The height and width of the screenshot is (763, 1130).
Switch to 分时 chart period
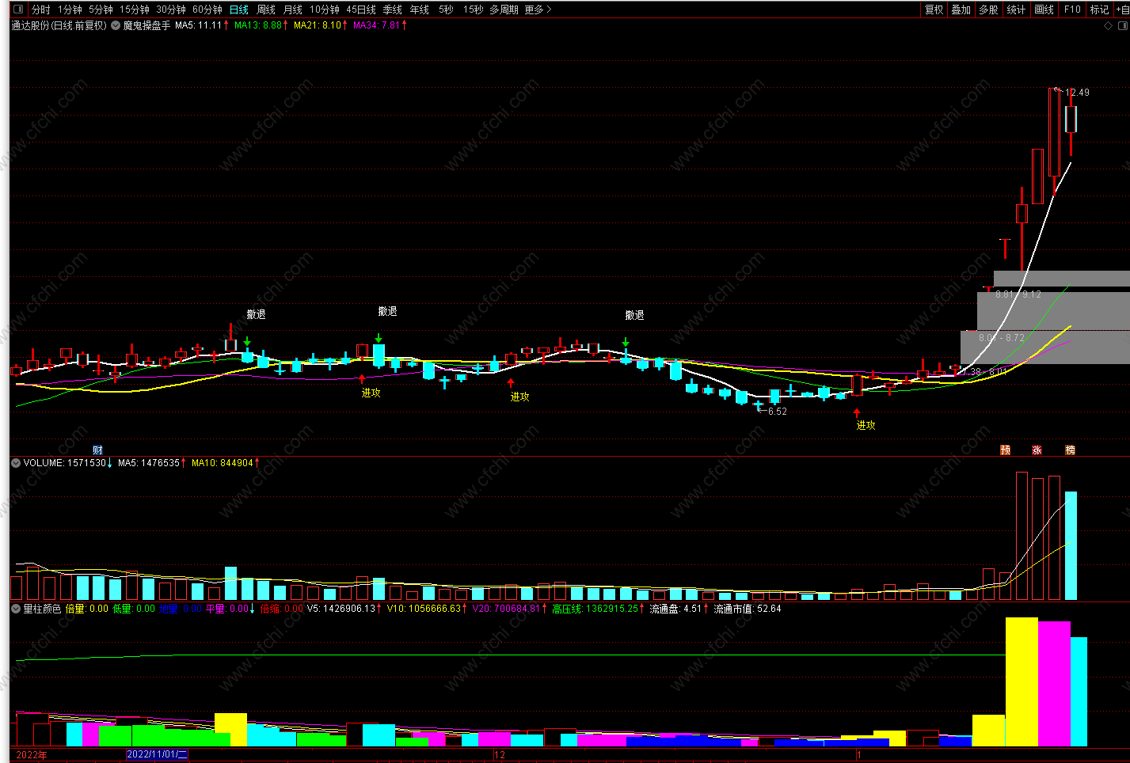(40, 9)
